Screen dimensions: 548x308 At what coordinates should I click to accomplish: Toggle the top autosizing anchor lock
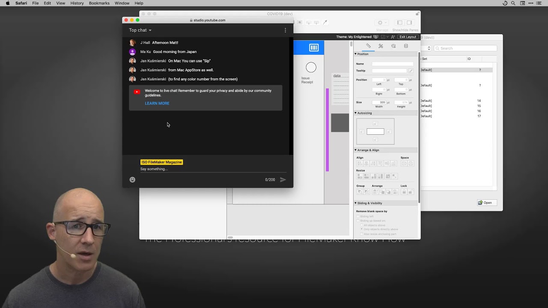(x=375, y=124)
